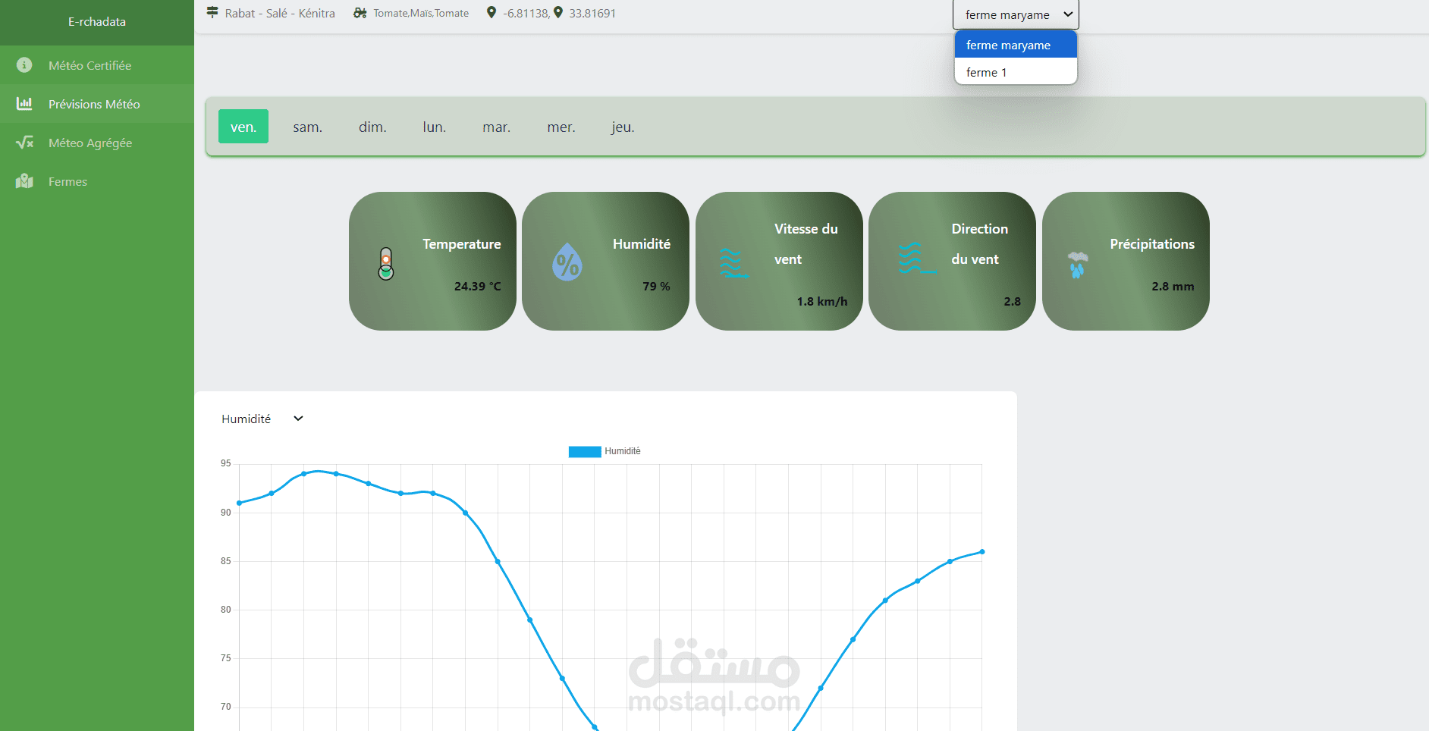Image resolution: width=1429 pixels, height=731 pixels.
Task: Click the 80 label on chart y-axis
Action: 226,610
